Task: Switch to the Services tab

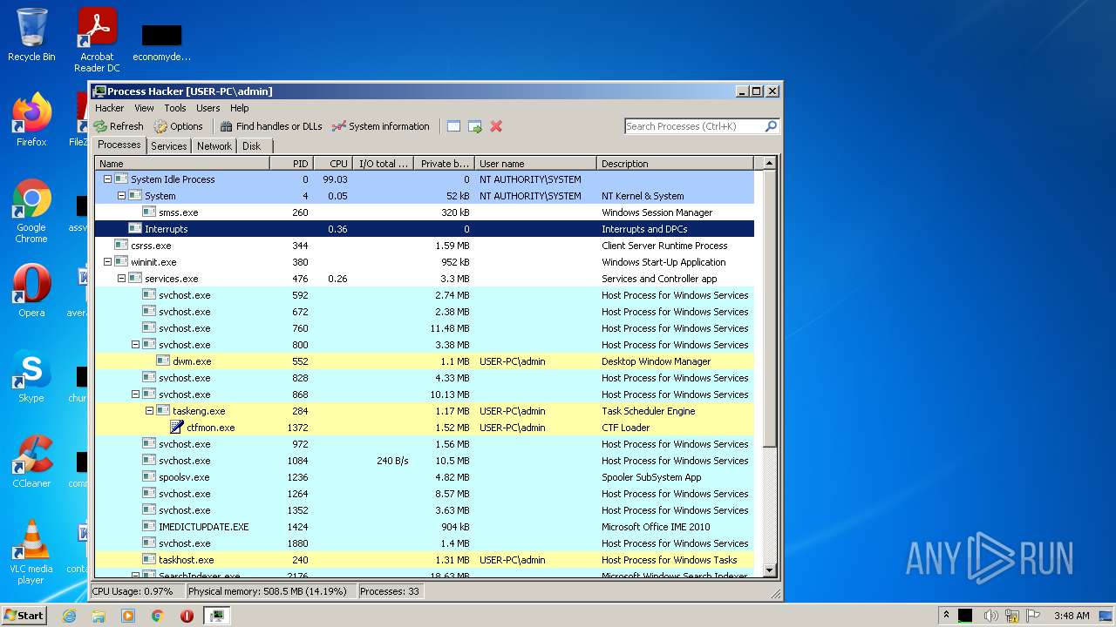Action: coord(169,146)
